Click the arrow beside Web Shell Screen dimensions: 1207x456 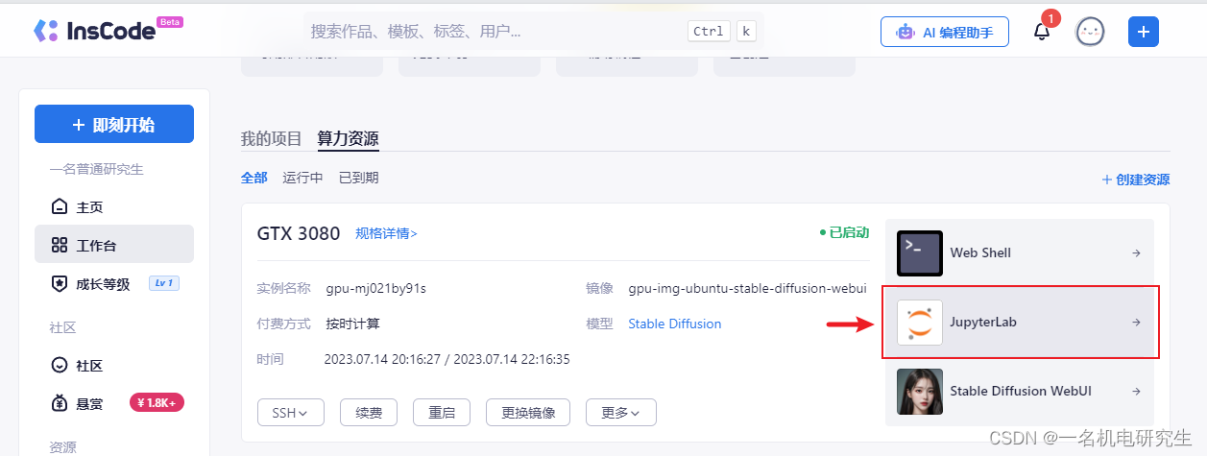pyautogui.click(x=1136, y=253)
